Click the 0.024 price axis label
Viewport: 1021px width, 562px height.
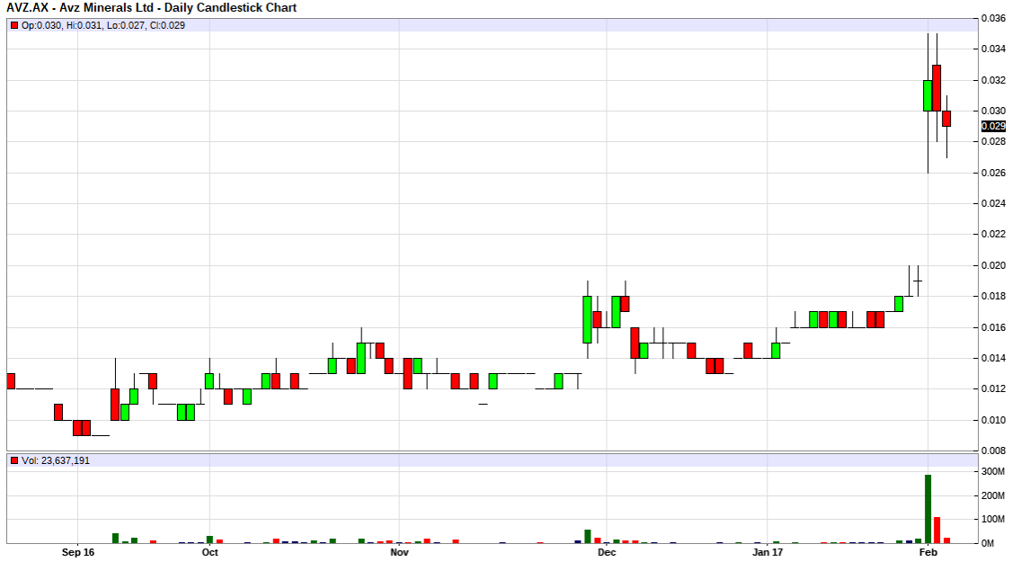[x=993, y=203]
